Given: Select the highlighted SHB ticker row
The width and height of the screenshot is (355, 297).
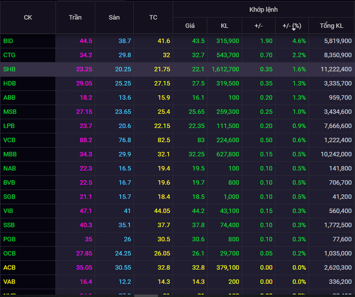Looking at the screenshot, I should 9,69.
